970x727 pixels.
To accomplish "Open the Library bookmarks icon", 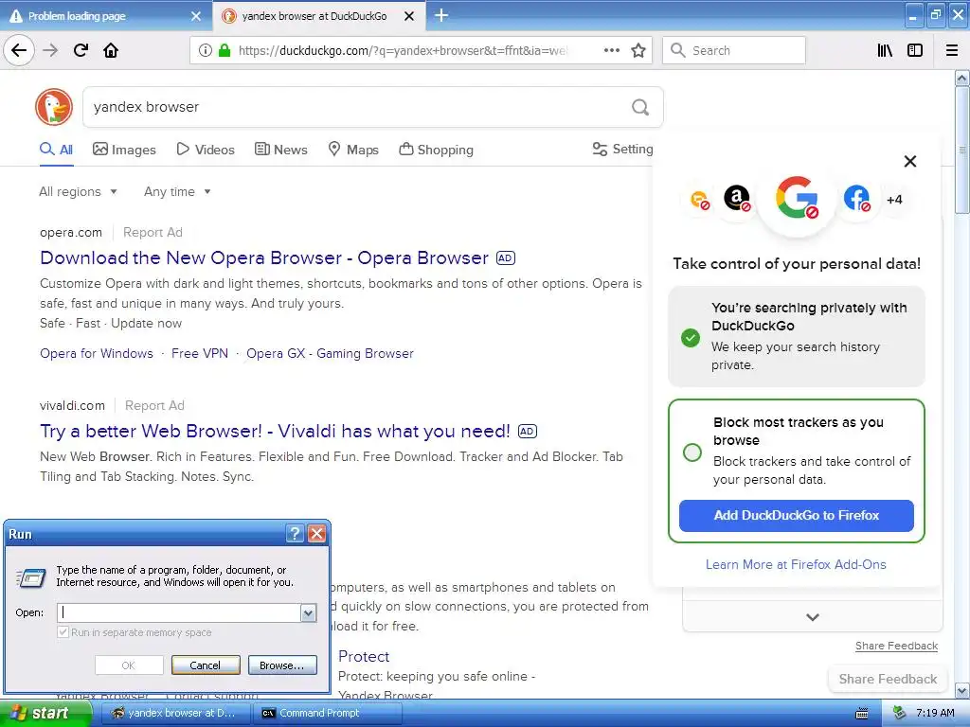I will 886,50.
